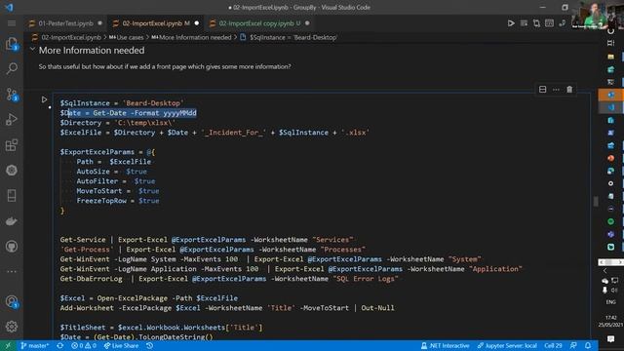624x351 pixels.
Task: Select the .NET Interactive kernel
Action: (x=445, y=345)
